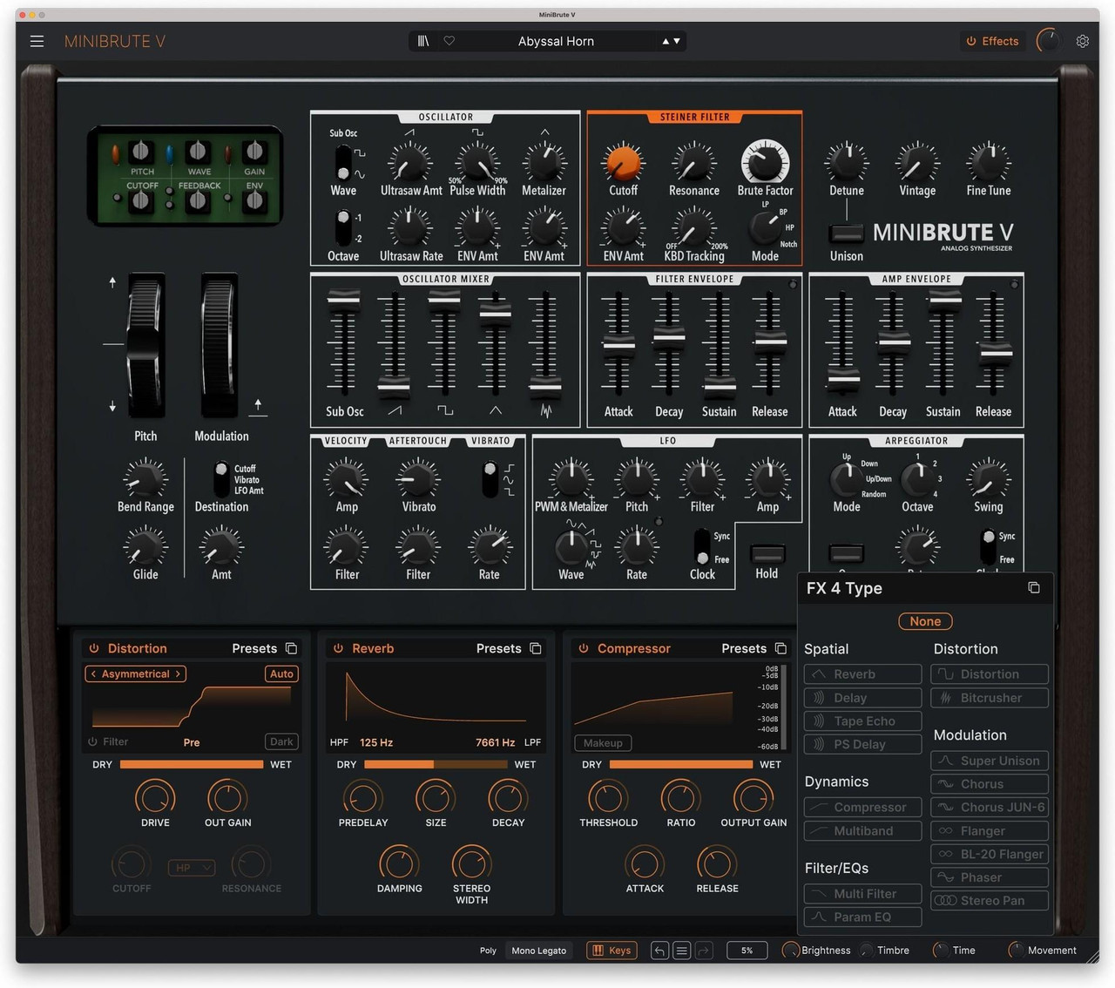Open the Distortion Presets menu
The image size is (1115, 988).
coord(254,648)
